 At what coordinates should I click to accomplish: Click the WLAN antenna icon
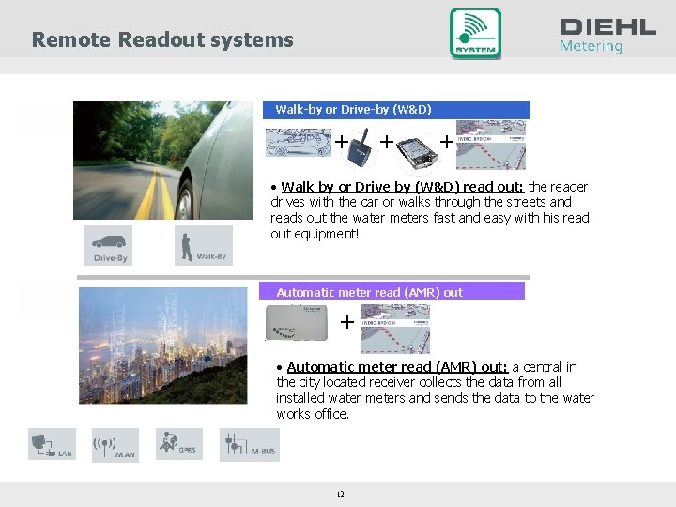coord(115,445)
